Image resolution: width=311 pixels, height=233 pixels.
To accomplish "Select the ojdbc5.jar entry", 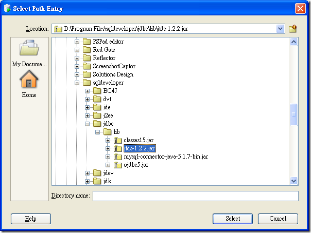I will [x=136, y=165].
